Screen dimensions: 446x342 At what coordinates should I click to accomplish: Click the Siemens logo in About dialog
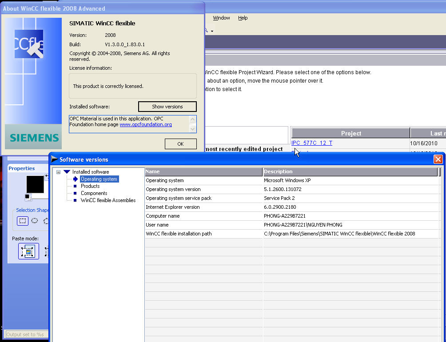pyautogui.click(x=34, y=138)
